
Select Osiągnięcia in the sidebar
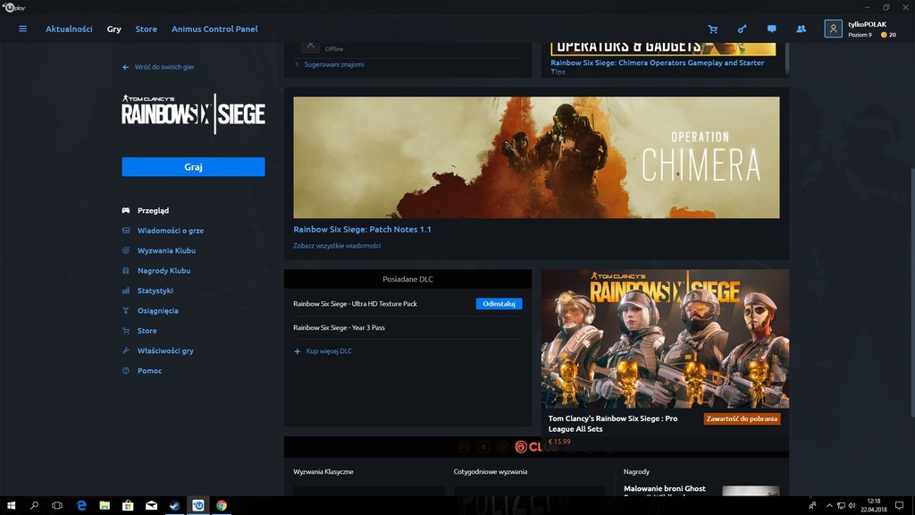[x=158, y=310]
